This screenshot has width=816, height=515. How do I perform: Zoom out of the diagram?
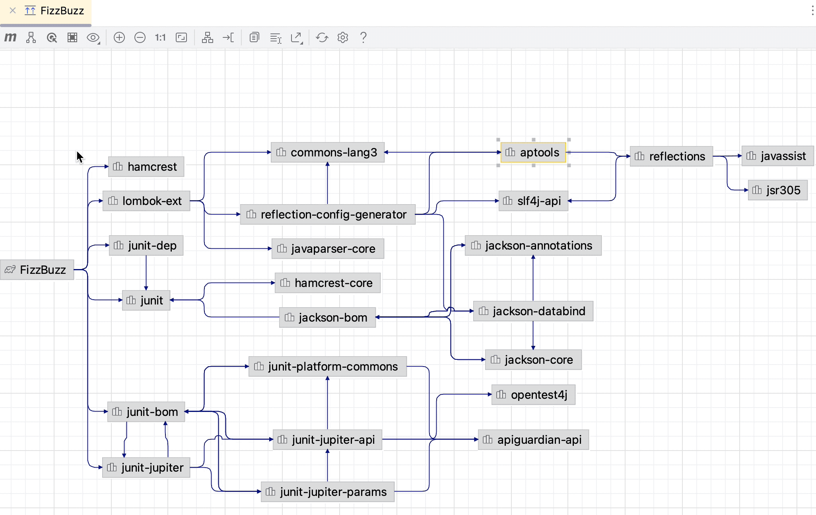click(x=140, y=37)
